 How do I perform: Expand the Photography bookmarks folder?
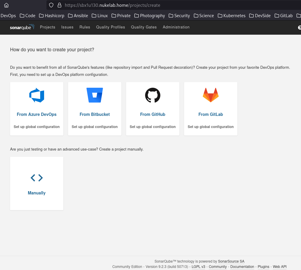pyautogui.click(x=149, y=16)
